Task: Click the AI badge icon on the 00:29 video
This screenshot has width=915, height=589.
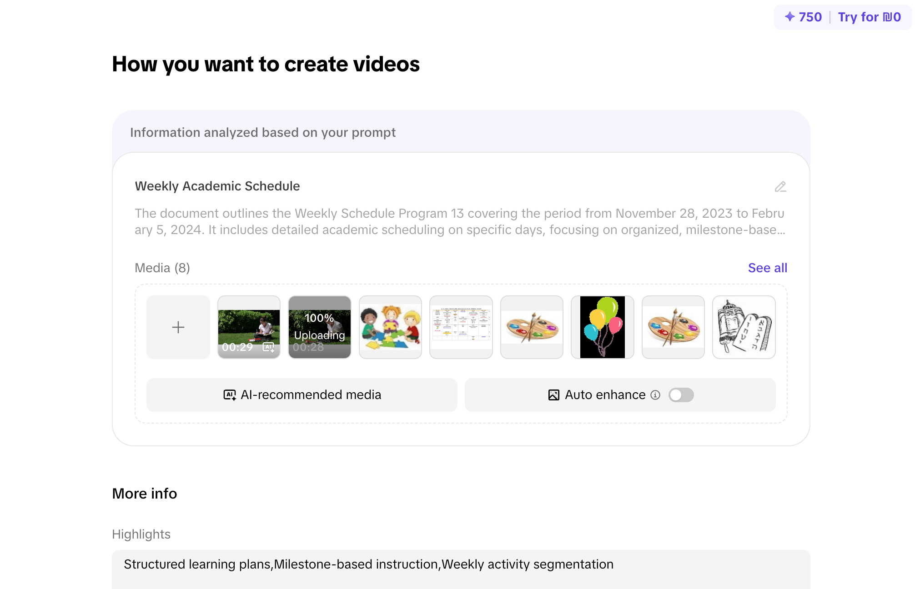Action: [269, 347]
